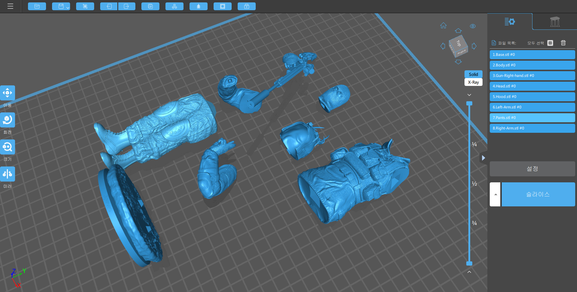This screenshot has width=577, height=292.
Task: Select 5.Hood.stl #0 in file list
Action: 532,97
